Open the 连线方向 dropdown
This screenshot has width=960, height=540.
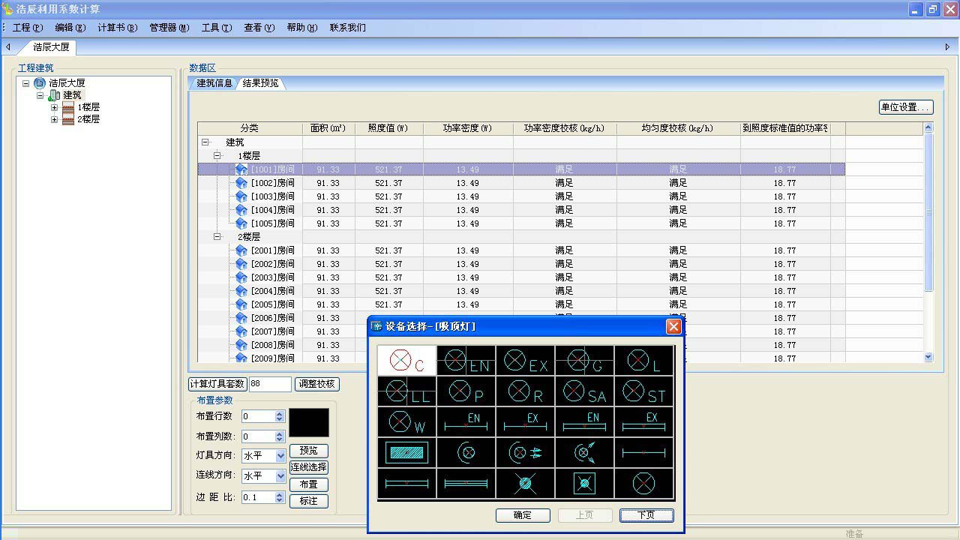click(280, 476)
